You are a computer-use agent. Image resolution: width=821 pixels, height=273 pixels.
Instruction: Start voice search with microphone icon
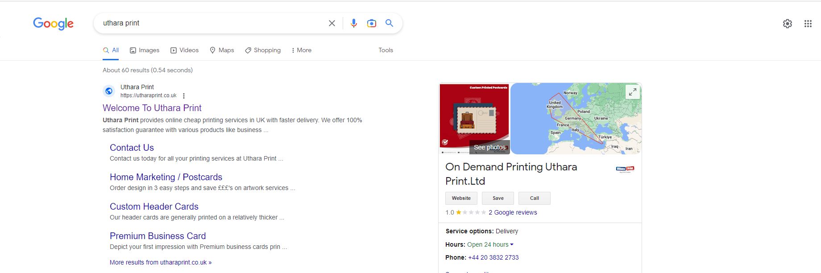point(353,23)
